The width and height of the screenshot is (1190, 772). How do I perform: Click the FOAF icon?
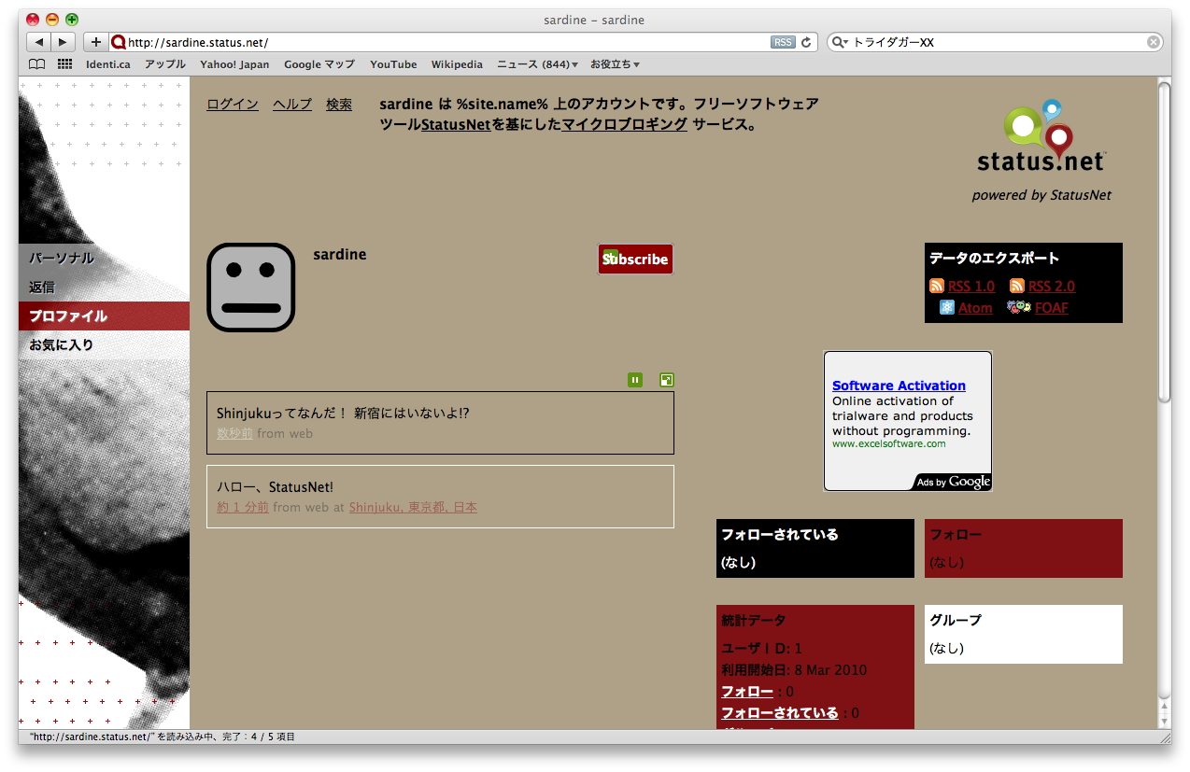(x=1019, y=307)
